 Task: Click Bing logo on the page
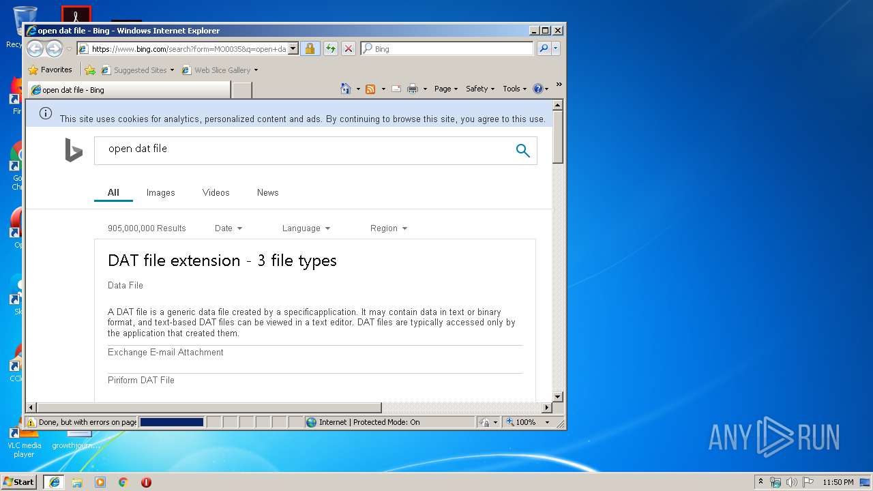click(x=74, y=150)
